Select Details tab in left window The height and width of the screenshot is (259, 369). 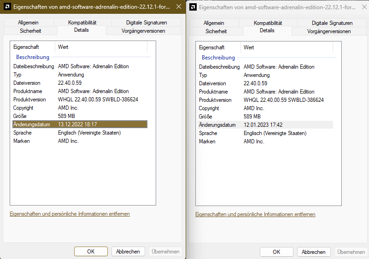82,30
